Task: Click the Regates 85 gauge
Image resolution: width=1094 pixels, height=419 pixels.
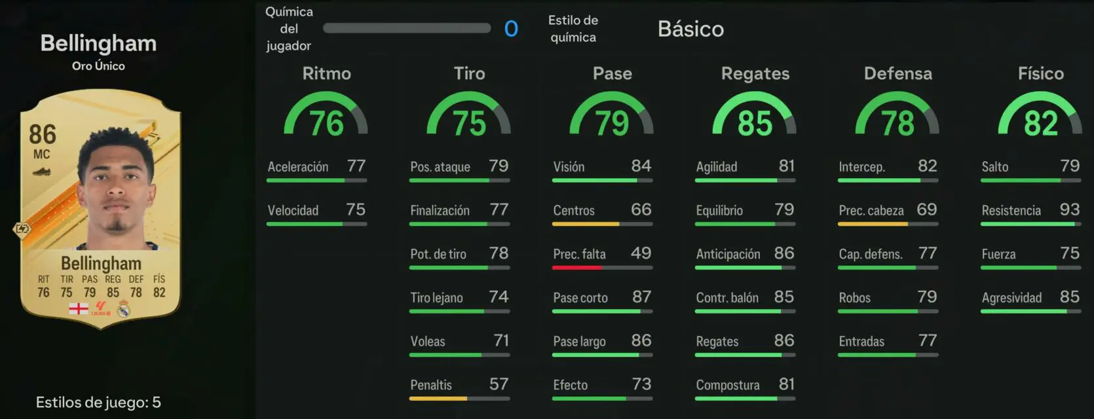Action: (755, 114)
